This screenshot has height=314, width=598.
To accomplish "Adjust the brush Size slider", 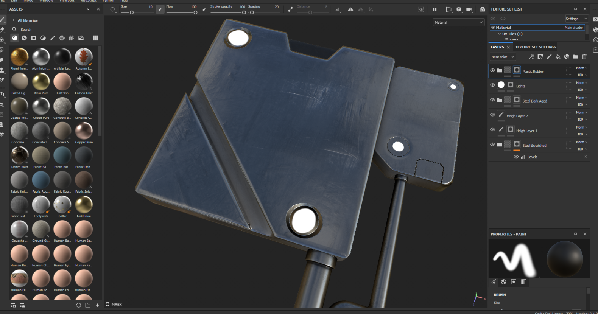I will coord(137,12).
